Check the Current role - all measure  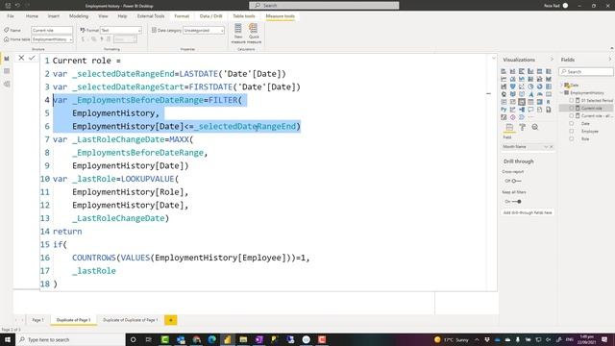point(572,115)
